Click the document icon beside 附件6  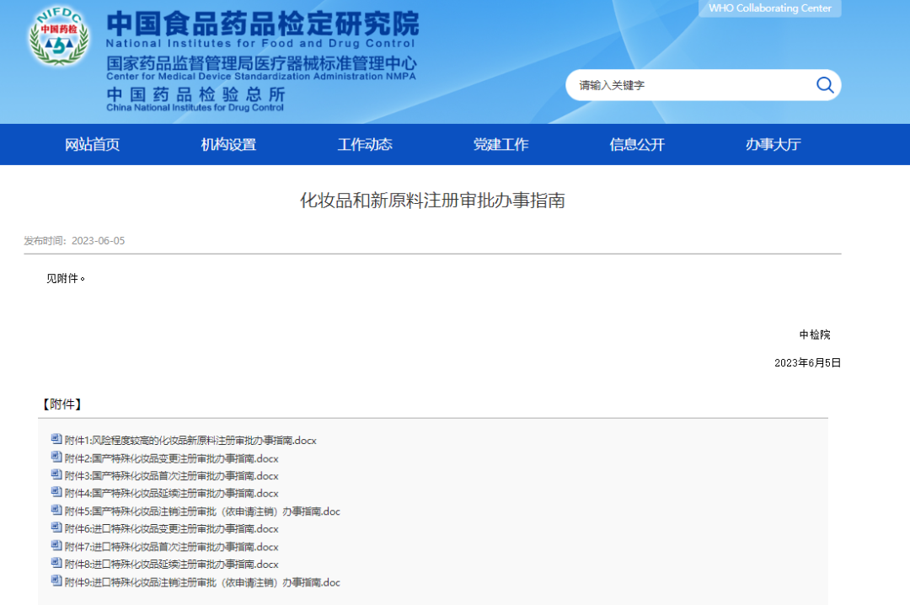coord(56,527)
